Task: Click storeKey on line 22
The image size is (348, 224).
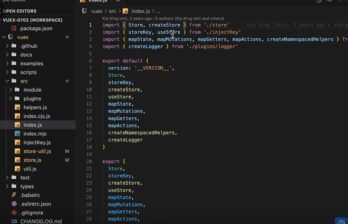Action: 120,176
